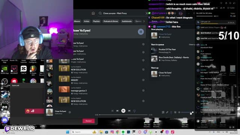Open Google Chrome from the taskbar

pos(117,132)
